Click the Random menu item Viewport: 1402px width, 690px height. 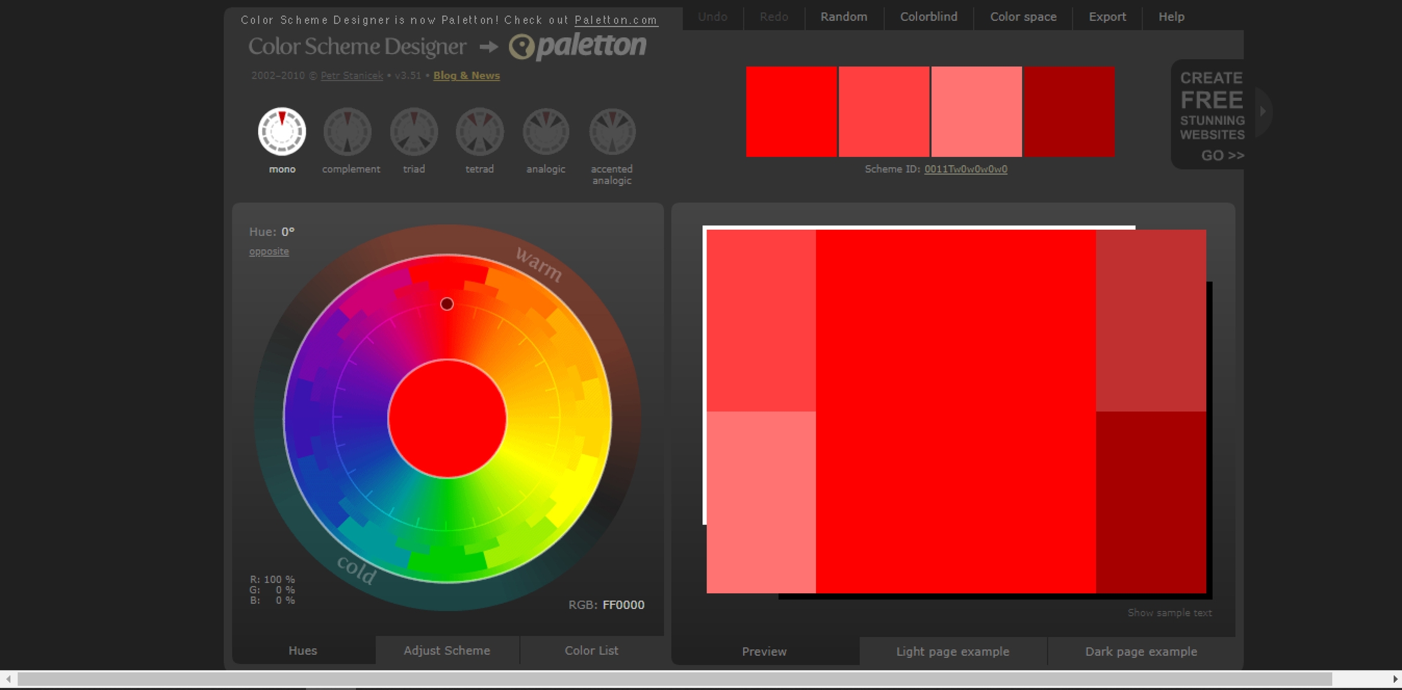(843, 17)
